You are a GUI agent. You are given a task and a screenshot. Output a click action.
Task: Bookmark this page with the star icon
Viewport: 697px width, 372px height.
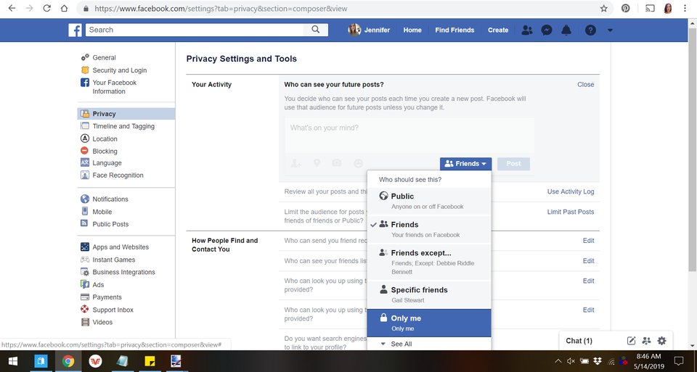(603, 9)
